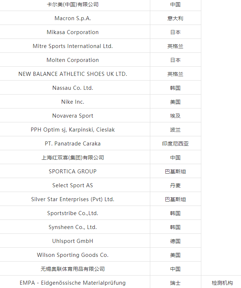241x288 pixels.
Task: Click the SPORTICA GROUP cell
Action: 73,171
